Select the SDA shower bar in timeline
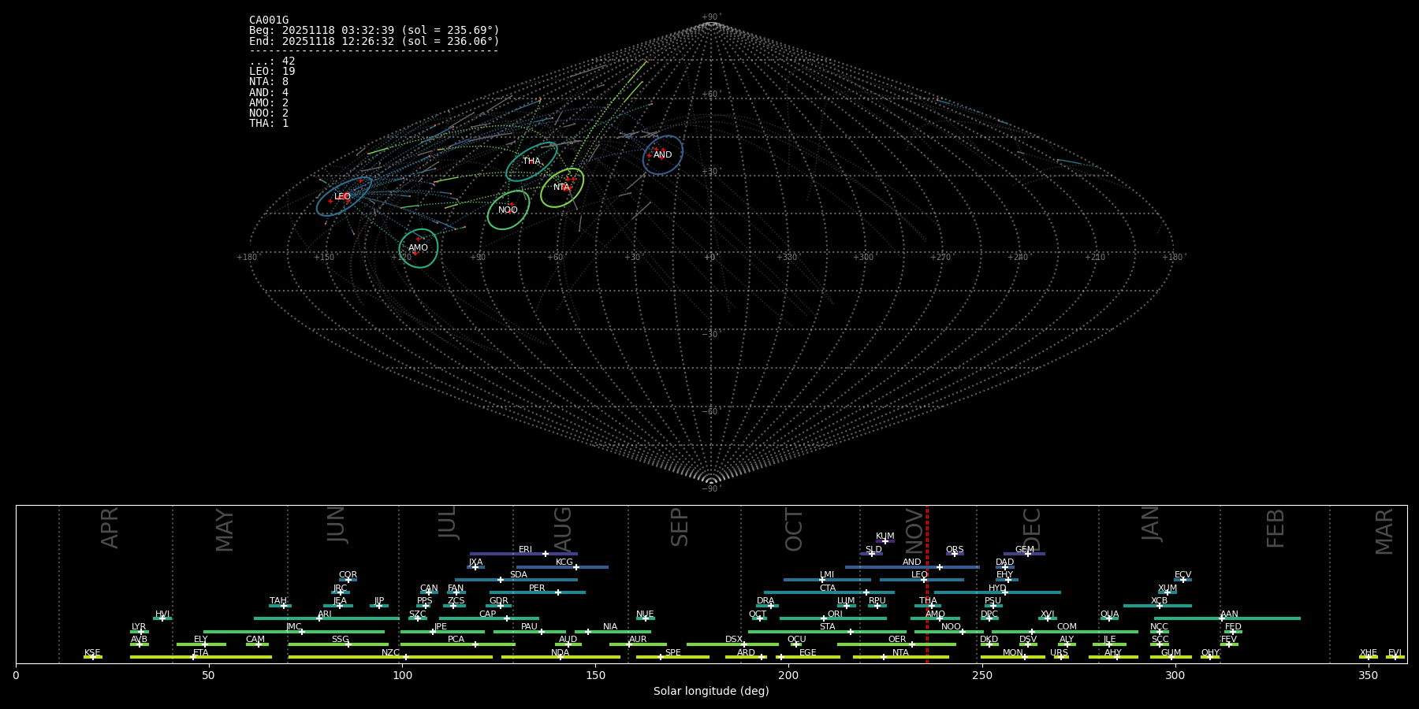The height and width of the screenshot is (709, 1419). click(x=516, y=580)
